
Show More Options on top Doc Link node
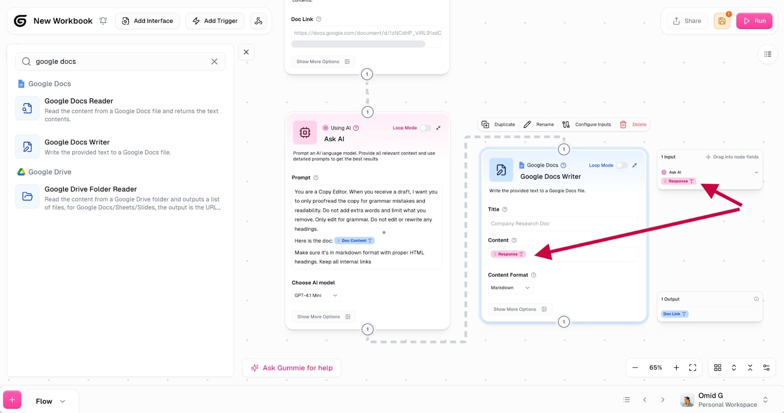click(x=323, y=62)
